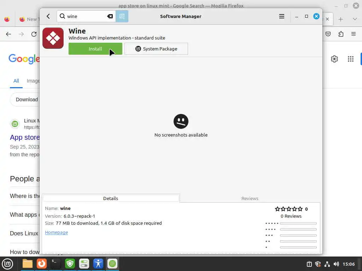Image resolution: width=362 pixels, height=271 pixels.
Task: Click the magnifier icon in search box
Action: pyautogui.click(x=62, y=16)
